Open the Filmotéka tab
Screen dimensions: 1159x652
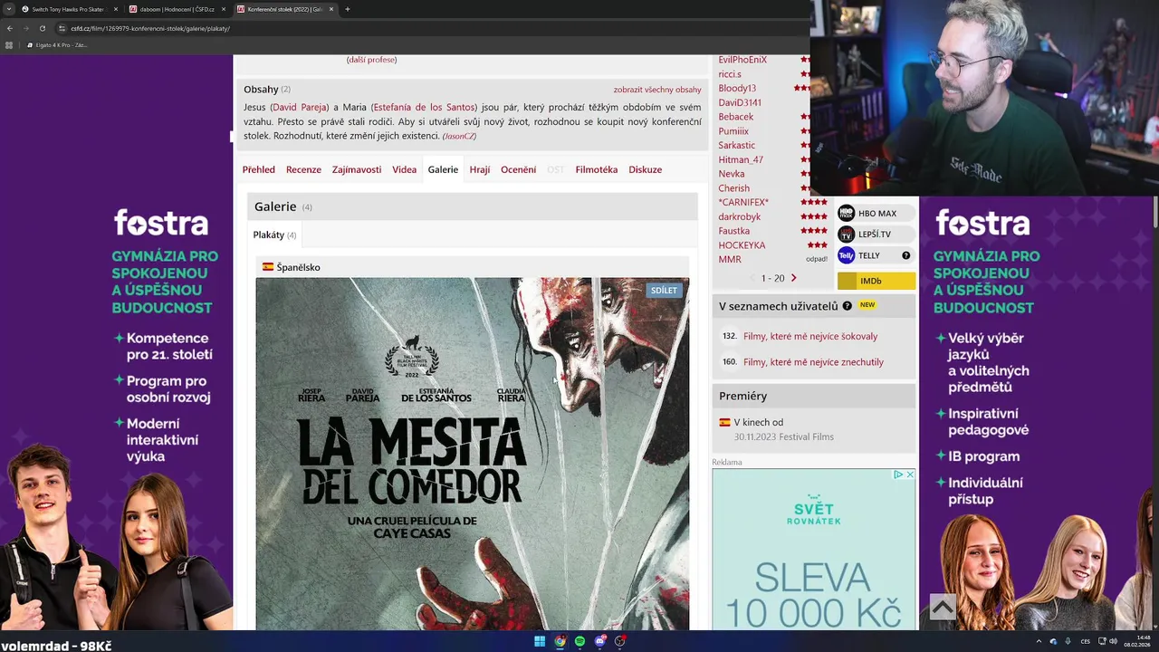pos(596,169)
